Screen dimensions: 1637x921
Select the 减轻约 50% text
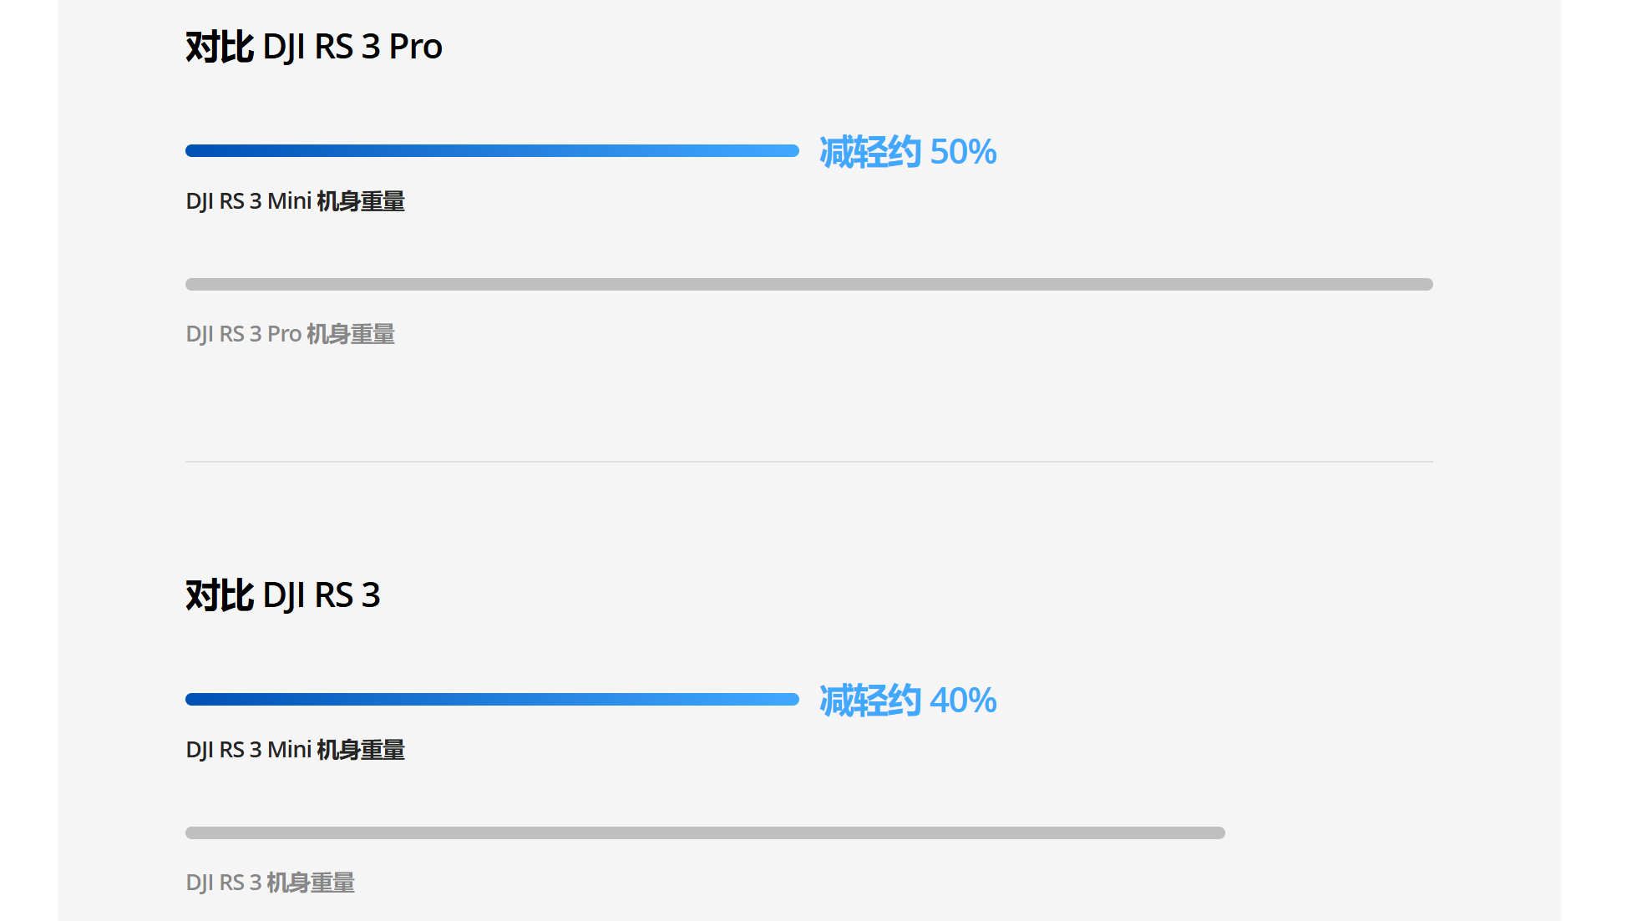(x=908, y=152)
